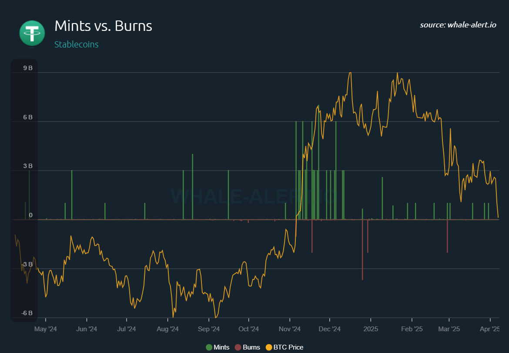Toggle the Mints series label in legend
This screenshot has width=509, height=353.
pyautogui.click(x=221, y=347)
